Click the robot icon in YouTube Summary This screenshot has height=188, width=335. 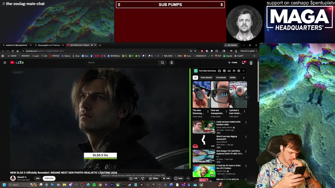(x=219, y=71)
